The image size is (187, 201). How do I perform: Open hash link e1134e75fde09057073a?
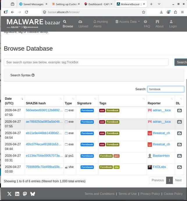click(44, 156)
